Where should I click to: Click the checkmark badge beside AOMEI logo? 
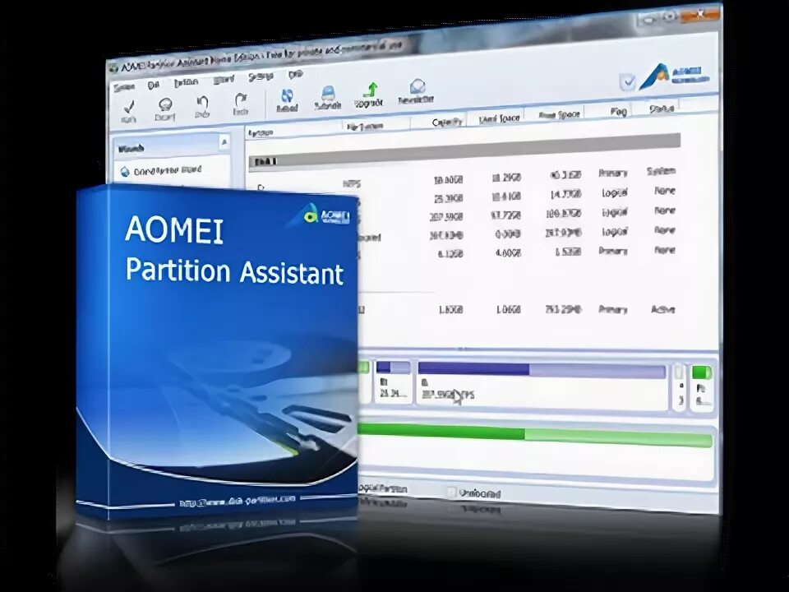coord(627,82)
